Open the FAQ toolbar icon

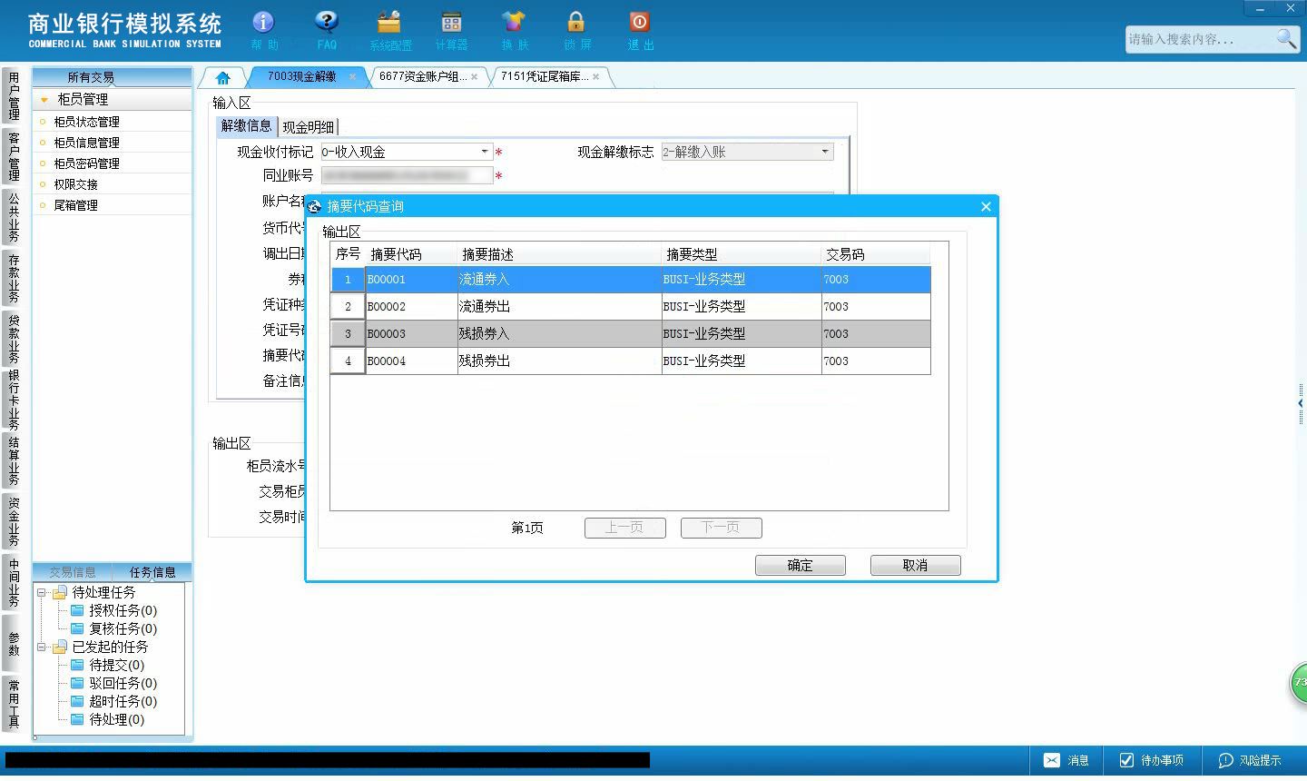point(327,22)
